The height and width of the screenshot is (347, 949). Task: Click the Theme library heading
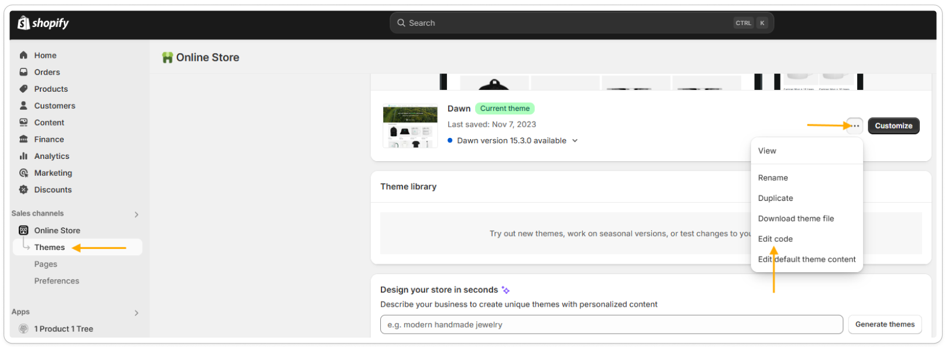(x=408, y=186)
